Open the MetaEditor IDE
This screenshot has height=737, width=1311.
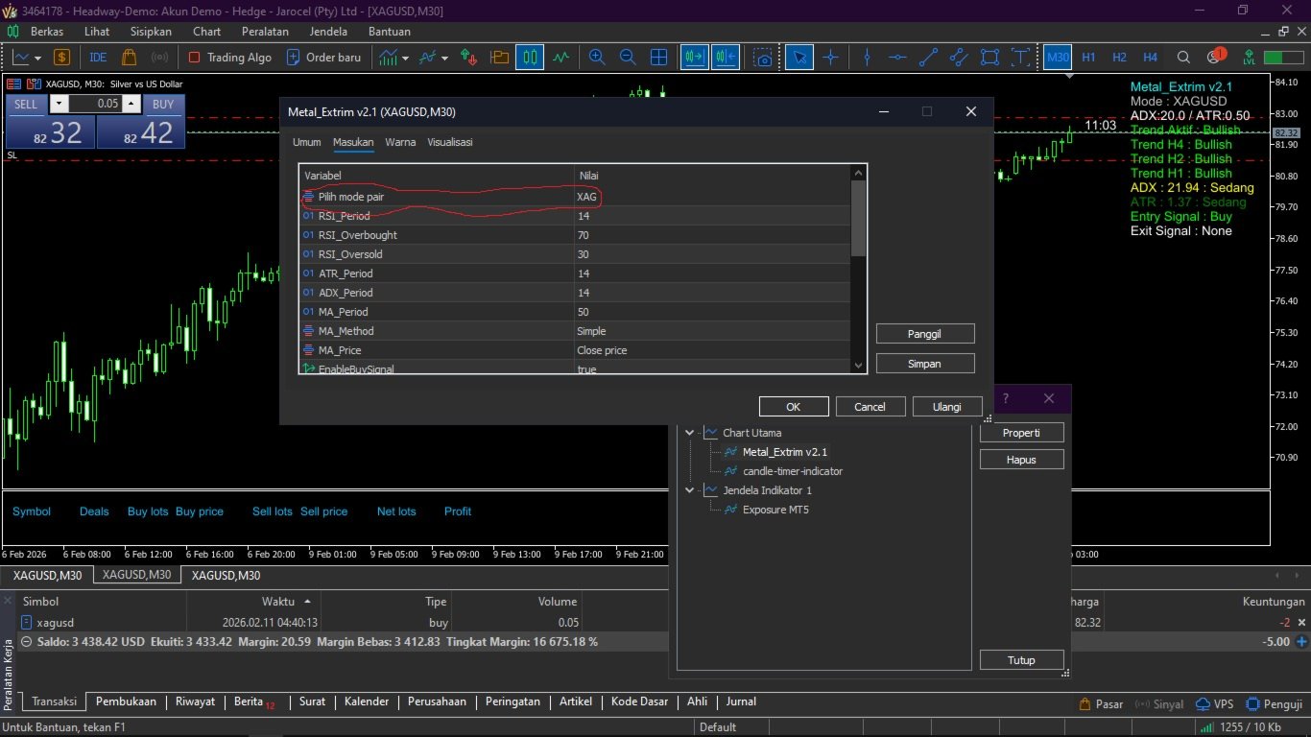click(98, 58)
